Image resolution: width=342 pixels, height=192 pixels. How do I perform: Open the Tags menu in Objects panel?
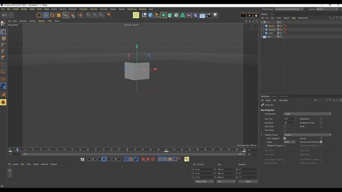(293, 18)
